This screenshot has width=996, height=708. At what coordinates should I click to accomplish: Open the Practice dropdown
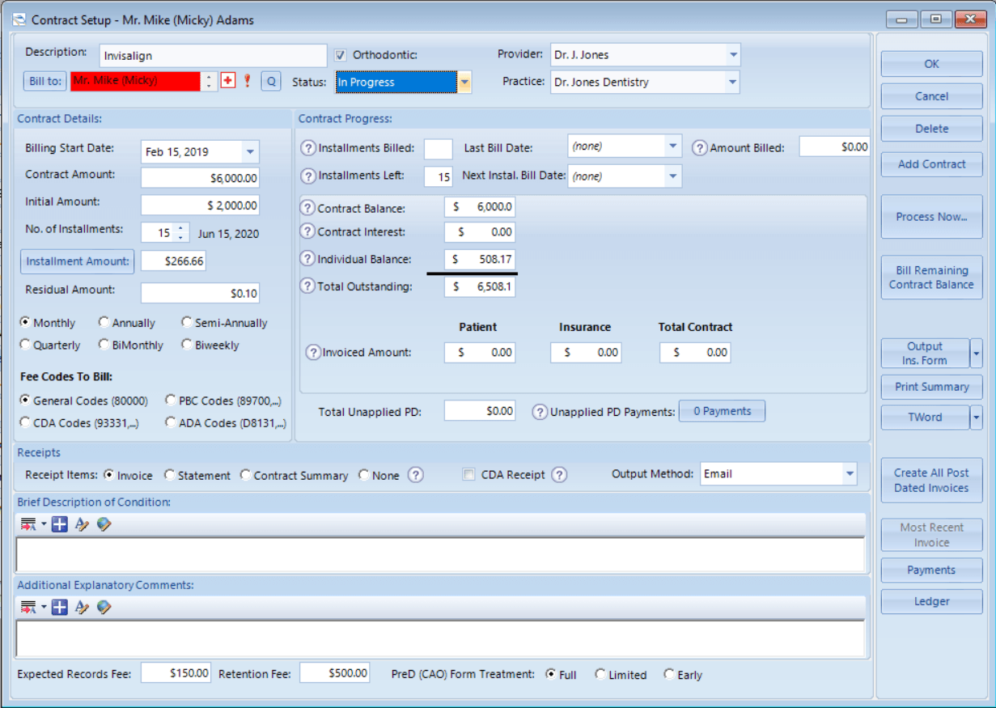click(732, 82)
